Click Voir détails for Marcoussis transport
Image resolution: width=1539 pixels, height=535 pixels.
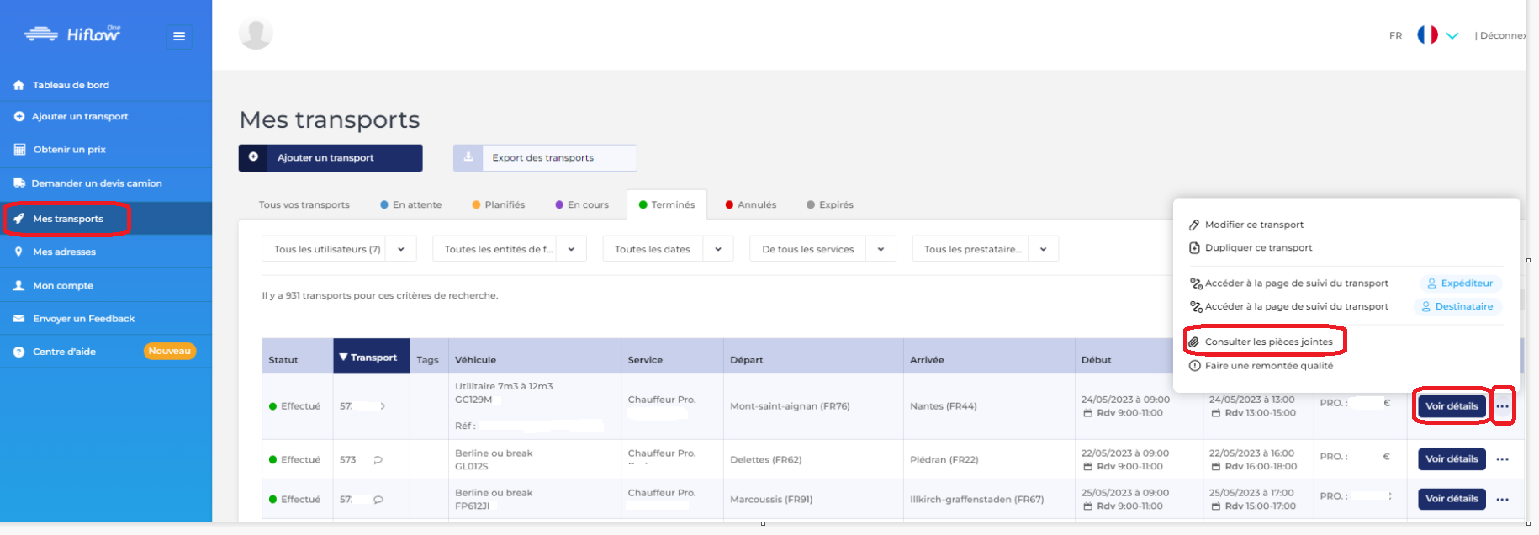tap(1452, 499)
